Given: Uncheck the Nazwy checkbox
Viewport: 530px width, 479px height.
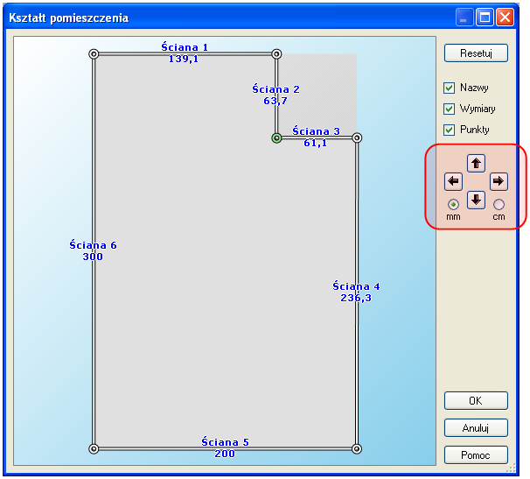Looking at the screenshot, I should pos(450,88).
